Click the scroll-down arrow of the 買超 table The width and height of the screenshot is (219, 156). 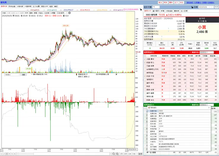[218, 102]
